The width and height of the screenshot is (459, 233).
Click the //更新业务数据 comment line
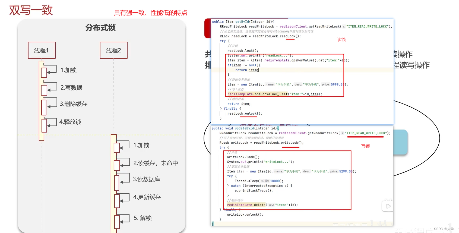tap(238, 167)
